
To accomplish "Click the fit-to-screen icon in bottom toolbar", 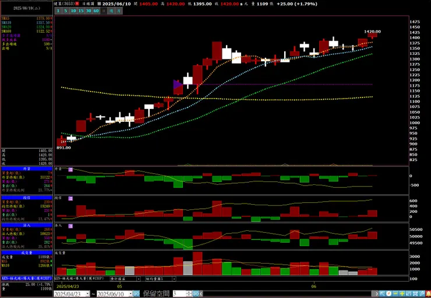I will (x=415, y=293).
